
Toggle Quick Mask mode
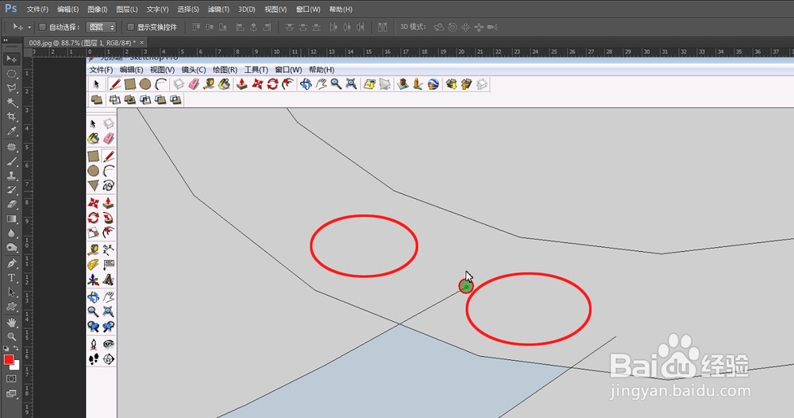click(x=12, y=378)
